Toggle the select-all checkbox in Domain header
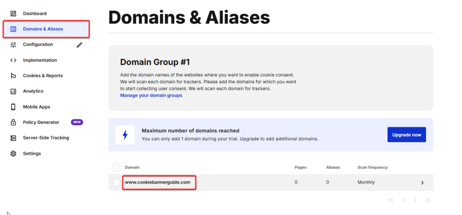 (116, 168)
